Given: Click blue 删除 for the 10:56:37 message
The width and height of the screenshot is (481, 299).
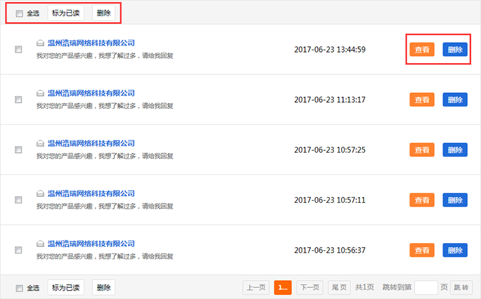Looking at the screenshot, I should pos(455,250).
